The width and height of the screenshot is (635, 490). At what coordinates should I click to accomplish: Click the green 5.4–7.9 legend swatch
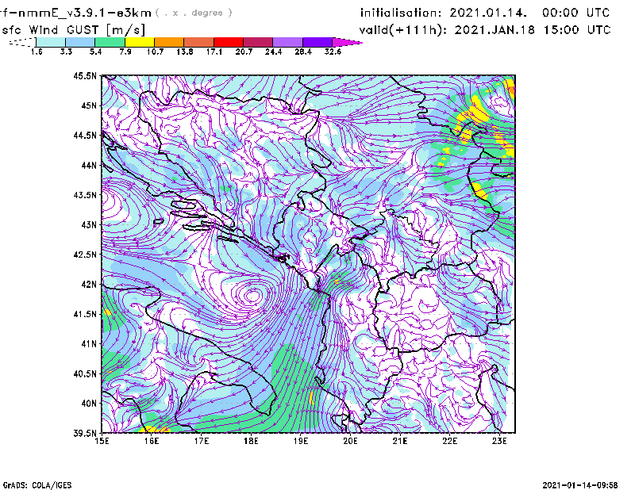pyautogui.click(x=110, y=42)
